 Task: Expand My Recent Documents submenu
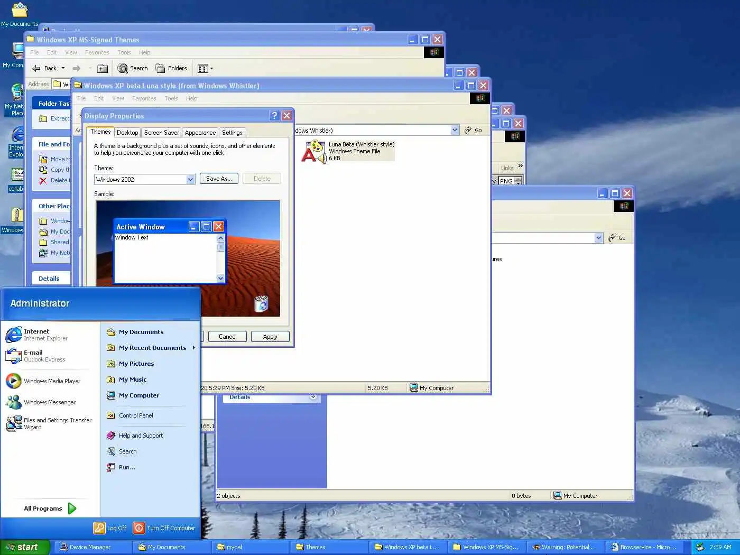tap(194, 348)
